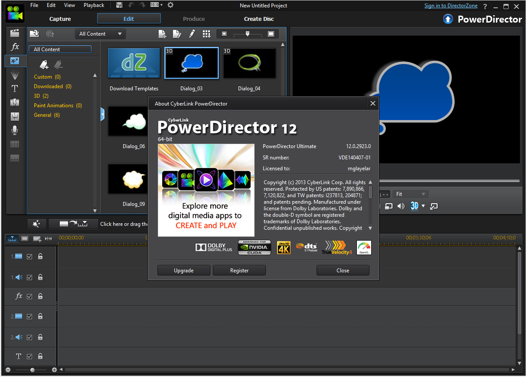Select the All Content tag row
The image size is (526, 377).
[60, 50]
